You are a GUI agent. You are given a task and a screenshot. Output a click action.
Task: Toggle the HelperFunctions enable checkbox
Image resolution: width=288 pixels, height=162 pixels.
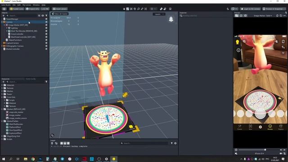click(x=46, y=40)
